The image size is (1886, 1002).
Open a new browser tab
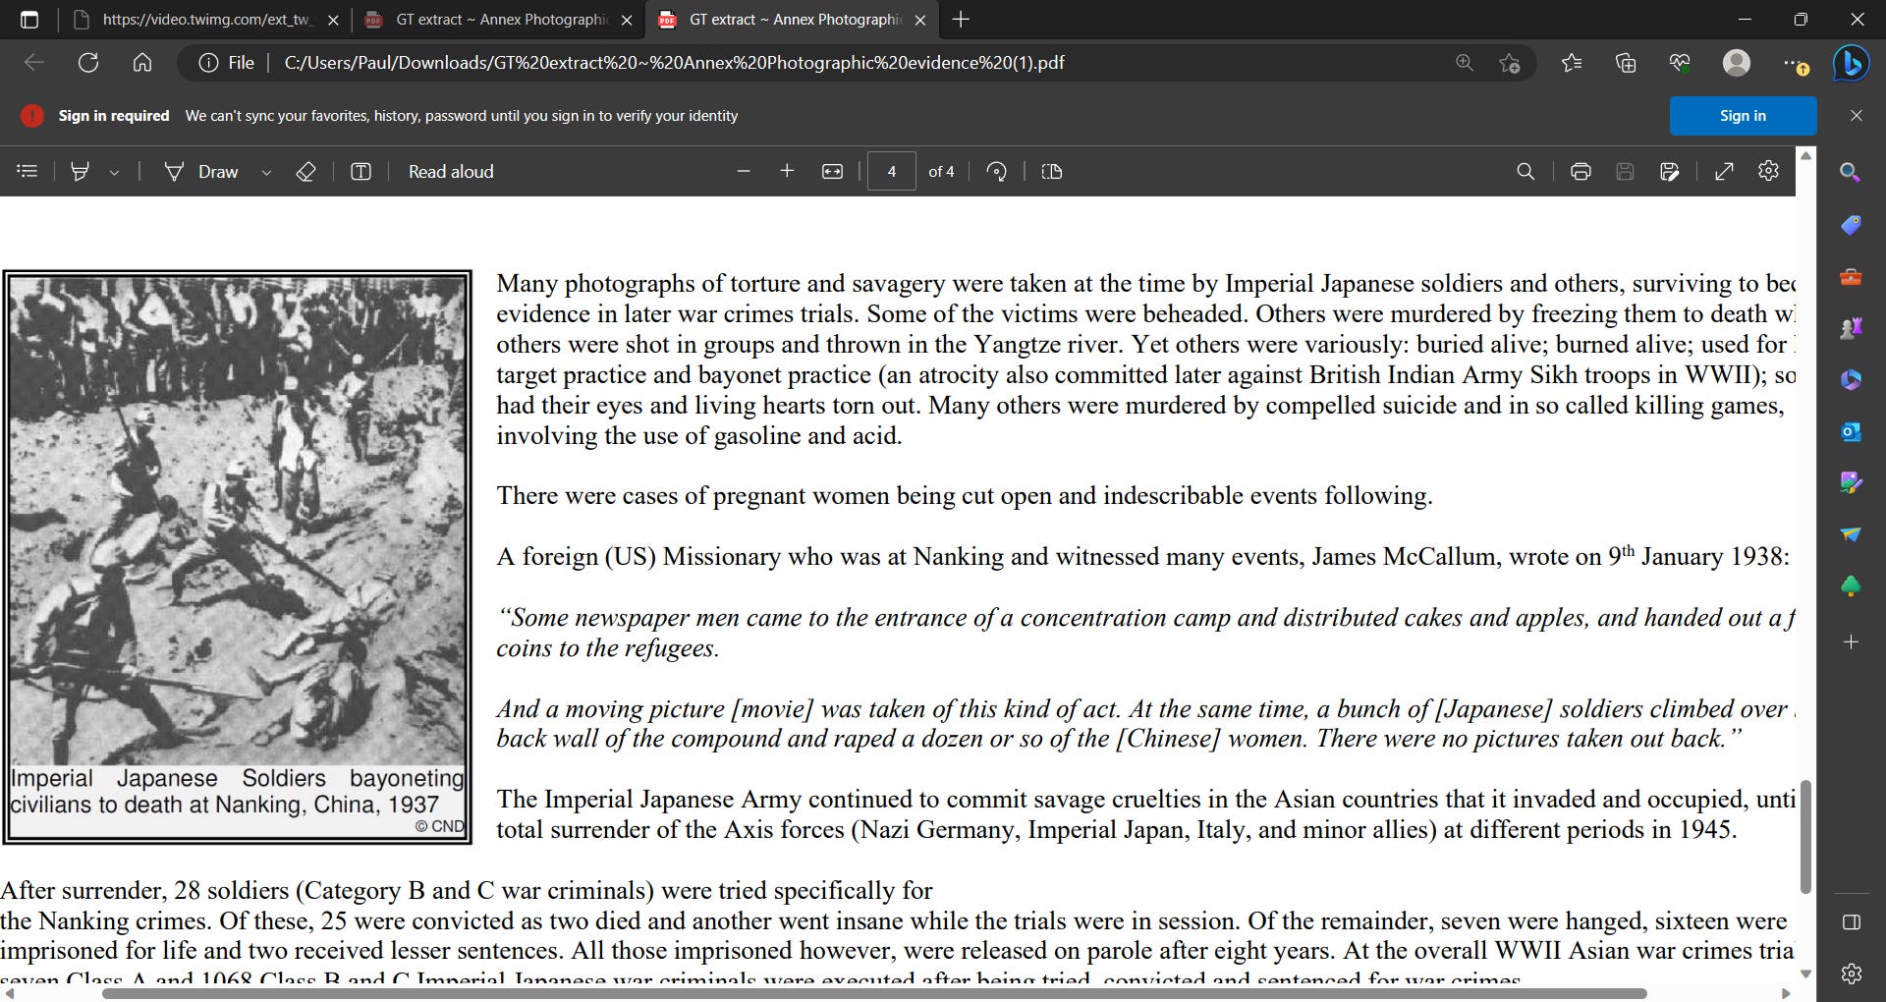(961, 20)
